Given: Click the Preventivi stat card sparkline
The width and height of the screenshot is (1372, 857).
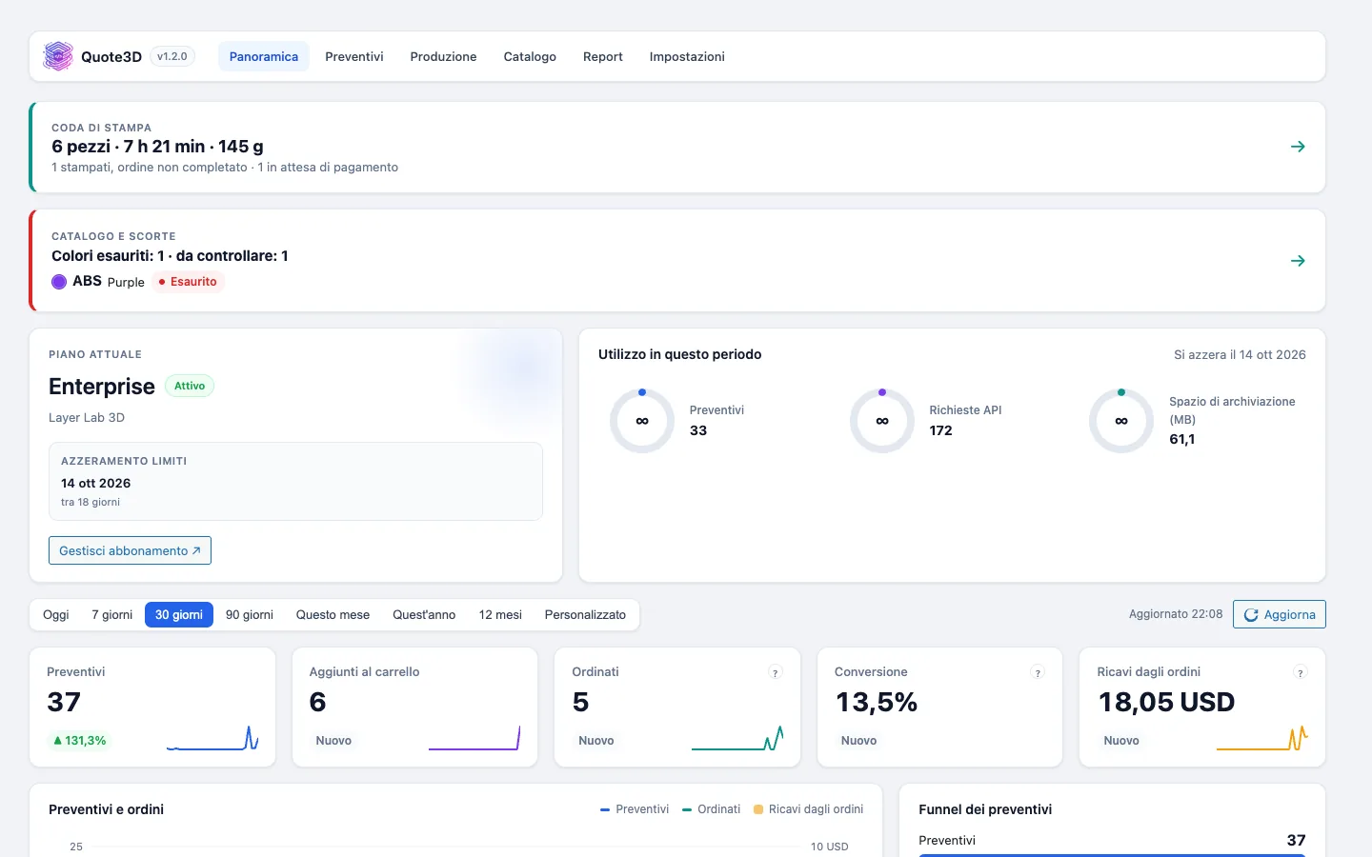Looking at the screenshot, I should point(212,739).
